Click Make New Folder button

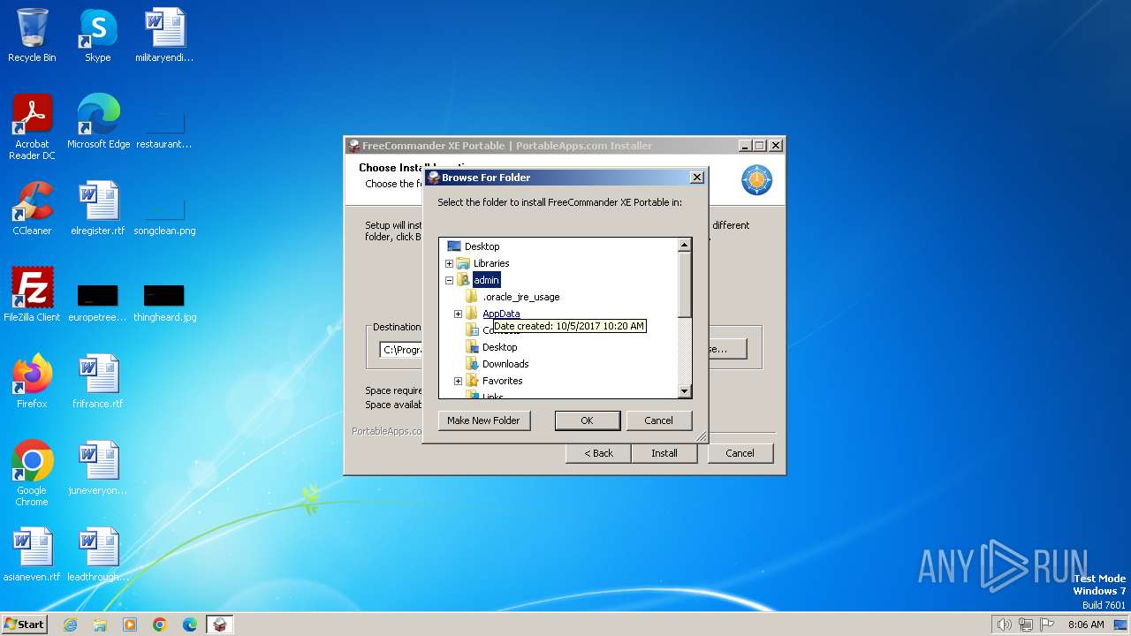484,420
